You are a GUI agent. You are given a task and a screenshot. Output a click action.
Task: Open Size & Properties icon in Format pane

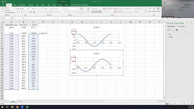[x=176, y=30]
